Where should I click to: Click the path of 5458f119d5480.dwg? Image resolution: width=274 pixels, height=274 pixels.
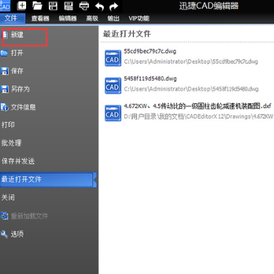tap(191, 89)
